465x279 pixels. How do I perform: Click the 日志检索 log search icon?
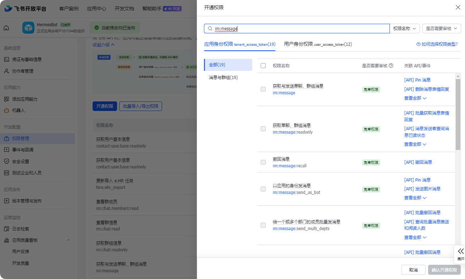pos(6,229)
